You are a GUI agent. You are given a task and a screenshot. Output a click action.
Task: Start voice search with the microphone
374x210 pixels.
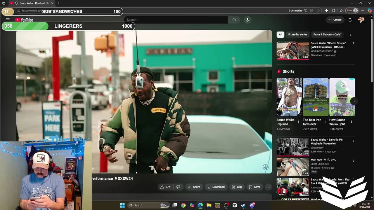pyautogui.click(x=247, y=20)
